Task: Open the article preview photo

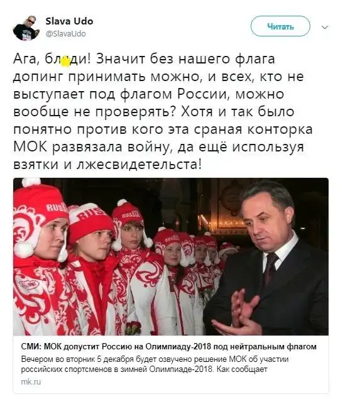Action: (171, 256)
